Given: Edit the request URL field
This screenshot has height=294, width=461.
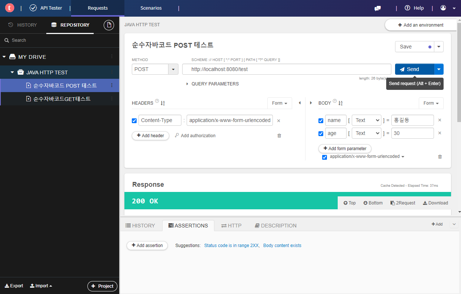Looking at the screenshot, I should coord(287,69).
